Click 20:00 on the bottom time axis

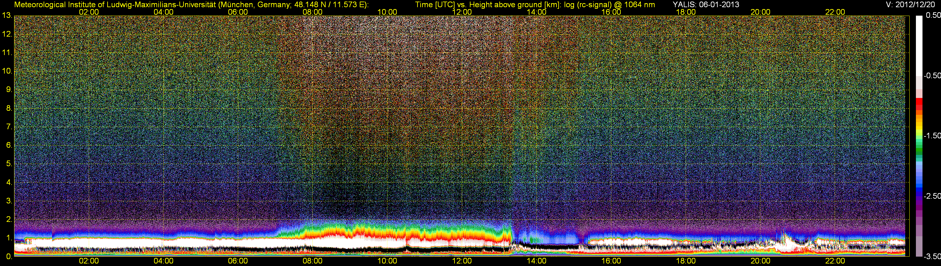click(761, 261)
